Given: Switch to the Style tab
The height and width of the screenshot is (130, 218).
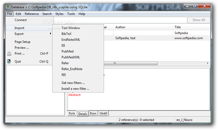Looking at the screenshot, I should (x=72, y=113).
